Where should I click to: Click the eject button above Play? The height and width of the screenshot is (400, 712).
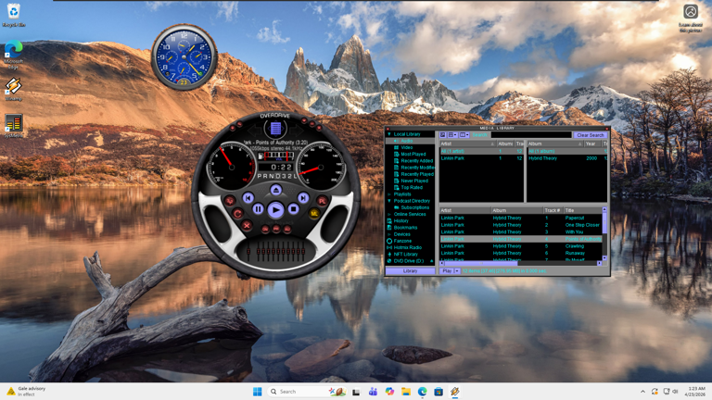pos(275,190)
